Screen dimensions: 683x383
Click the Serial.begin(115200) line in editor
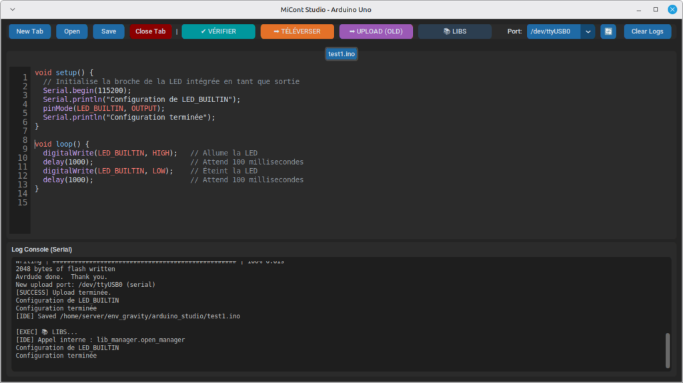point(87,90)
